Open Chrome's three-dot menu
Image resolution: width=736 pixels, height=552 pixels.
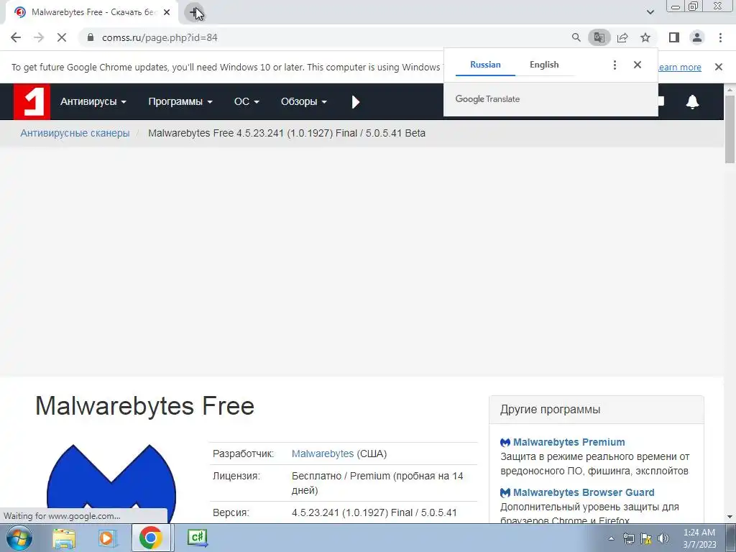[720, 37]
